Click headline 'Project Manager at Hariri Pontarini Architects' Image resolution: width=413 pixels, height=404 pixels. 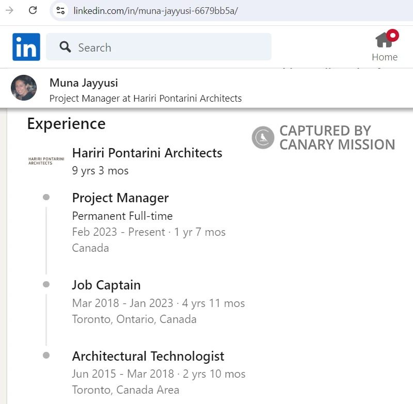tap(146, 99)
